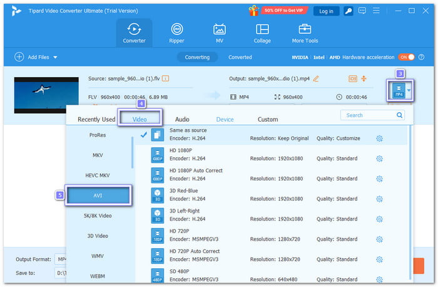Open the feedback chat icon
438x287 pixels.
[x=362, y=11]
